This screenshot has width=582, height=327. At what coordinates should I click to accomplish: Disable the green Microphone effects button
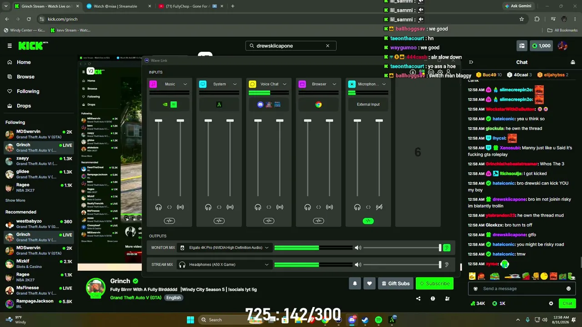(x=368, y=221)
